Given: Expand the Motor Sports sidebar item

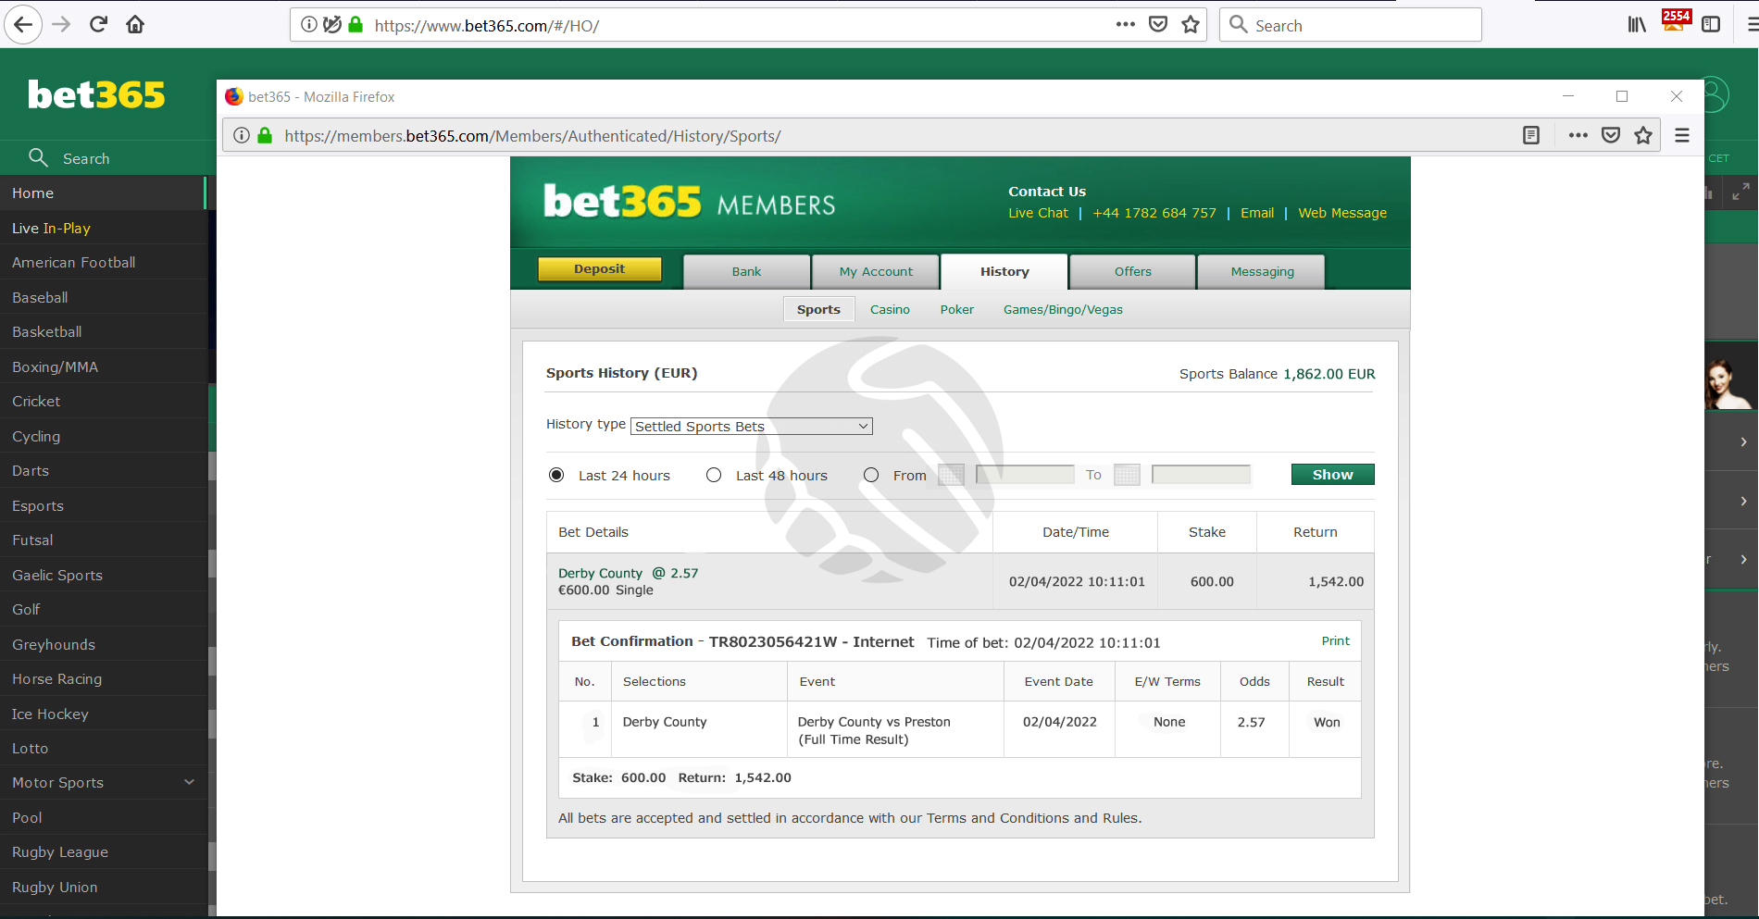Looking at the screenshot, I should [189, 782].
